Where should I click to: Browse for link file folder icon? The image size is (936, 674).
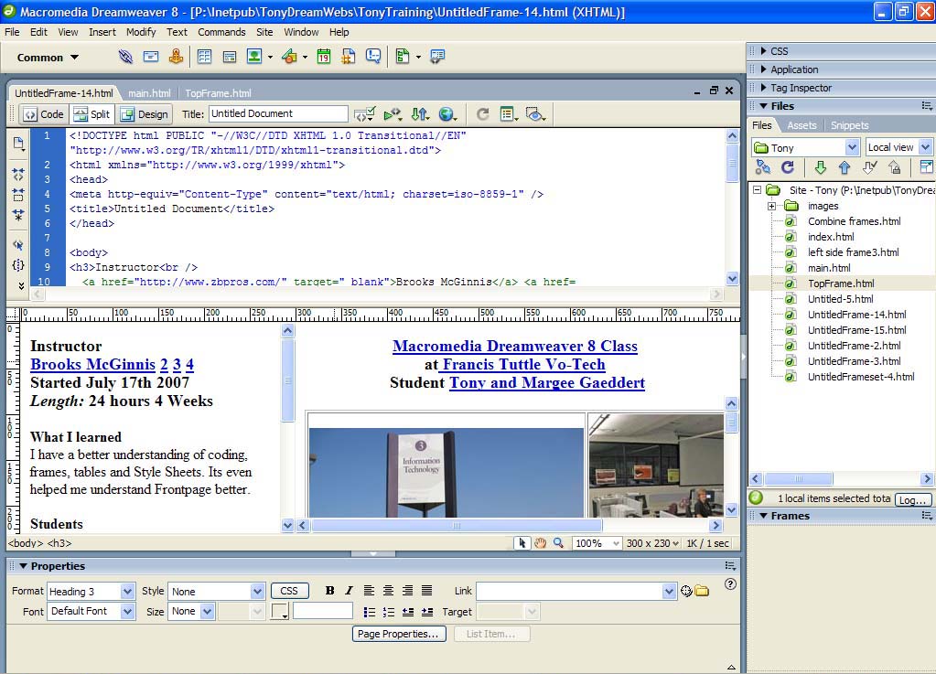702,591
